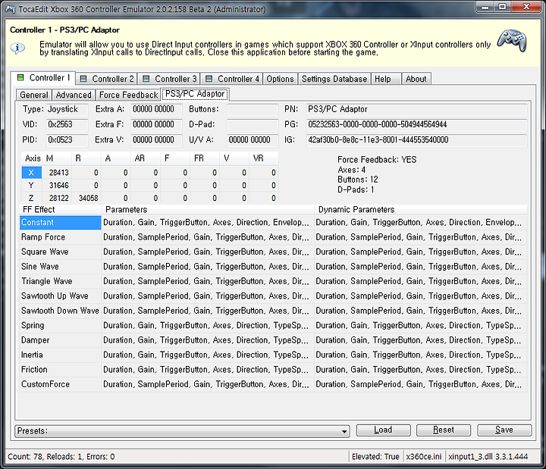Open the Help tab
This screenshot has width=546, height=469.
point(386,79)
